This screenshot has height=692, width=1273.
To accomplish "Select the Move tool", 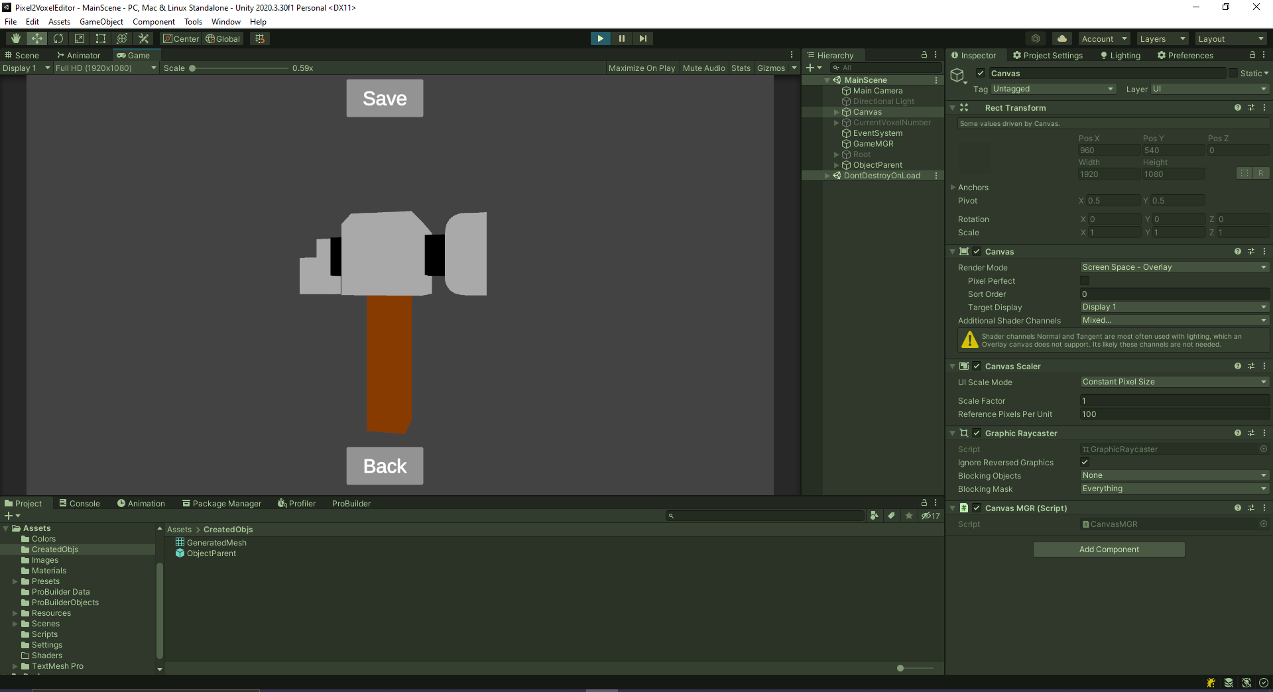I will point(37,38).
